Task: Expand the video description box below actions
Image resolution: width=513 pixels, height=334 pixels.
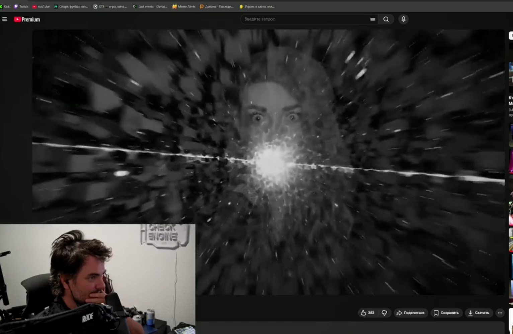Action: click(x=350, y=328)
